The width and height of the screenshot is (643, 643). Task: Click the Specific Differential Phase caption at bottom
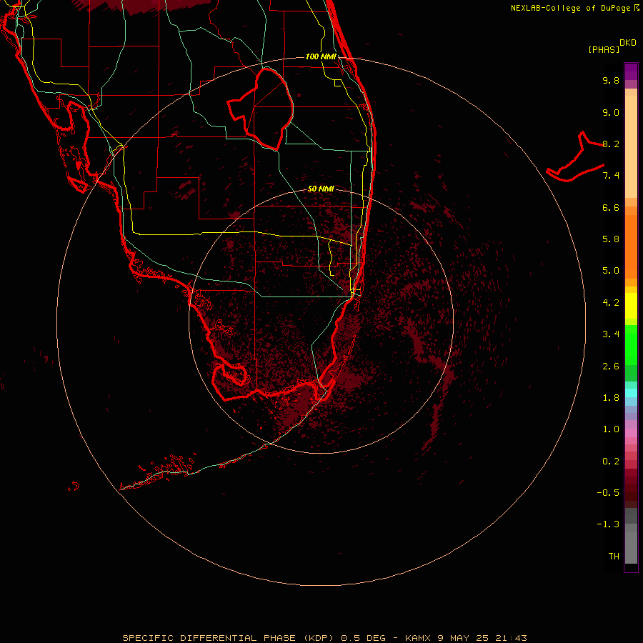[x=324, y=638]
